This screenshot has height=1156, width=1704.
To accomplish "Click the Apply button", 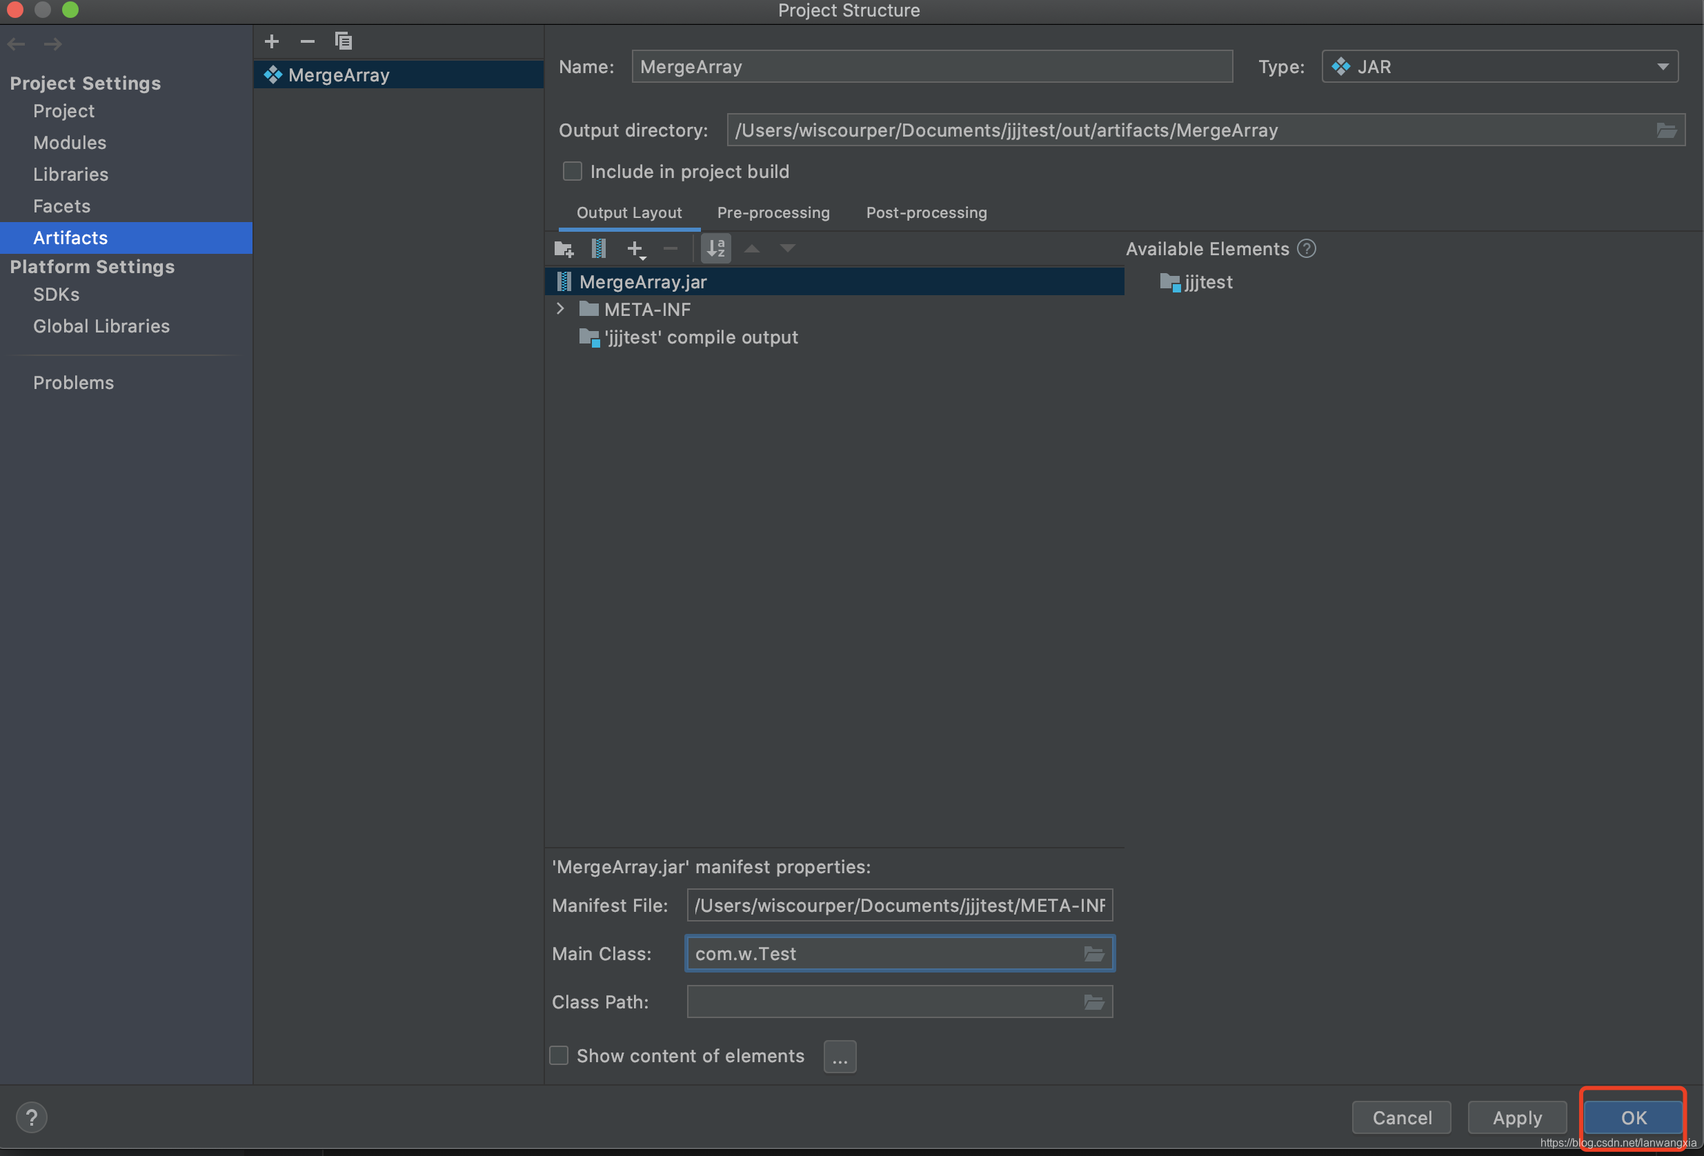I will pyautogui.click(x=1516, y=1117).
